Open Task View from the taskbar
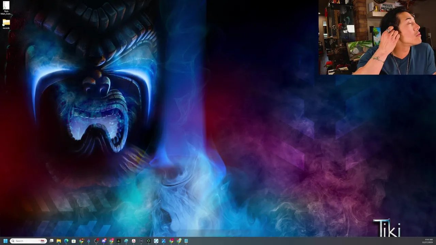This screenshot has width=436, height=245. pos(51,241)
